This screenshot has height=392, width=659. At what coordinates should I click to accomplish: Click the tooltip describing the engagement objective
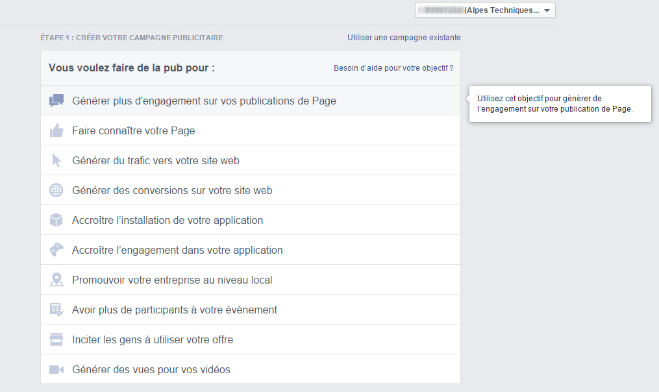pos(560,104)
